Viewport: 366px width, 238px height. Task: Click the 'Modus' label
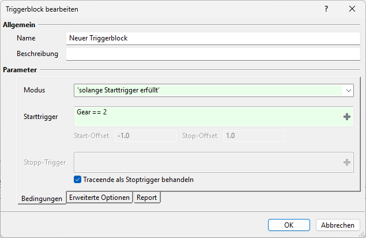(35, 90)
